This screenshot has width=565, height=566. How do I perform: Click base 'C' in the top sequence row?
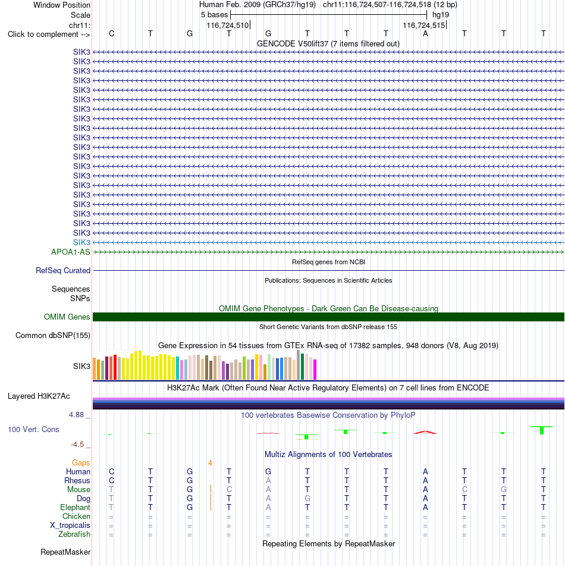[111, 33]
